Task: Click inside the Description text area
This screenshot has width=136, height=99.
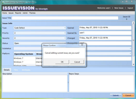Action: 35,83
